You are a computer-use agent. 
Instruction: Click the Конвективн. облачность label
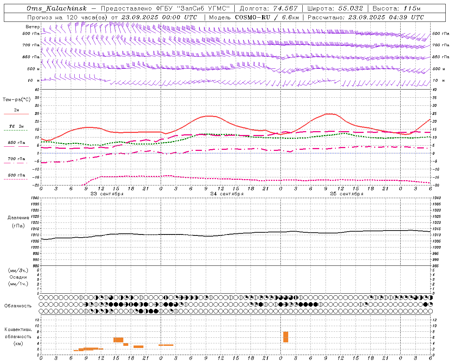pos(18,333)
